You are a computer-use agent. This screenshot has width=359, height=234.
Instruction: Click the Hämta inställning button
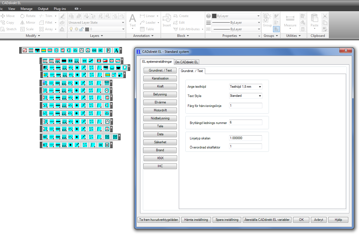(x=196, y=220)
